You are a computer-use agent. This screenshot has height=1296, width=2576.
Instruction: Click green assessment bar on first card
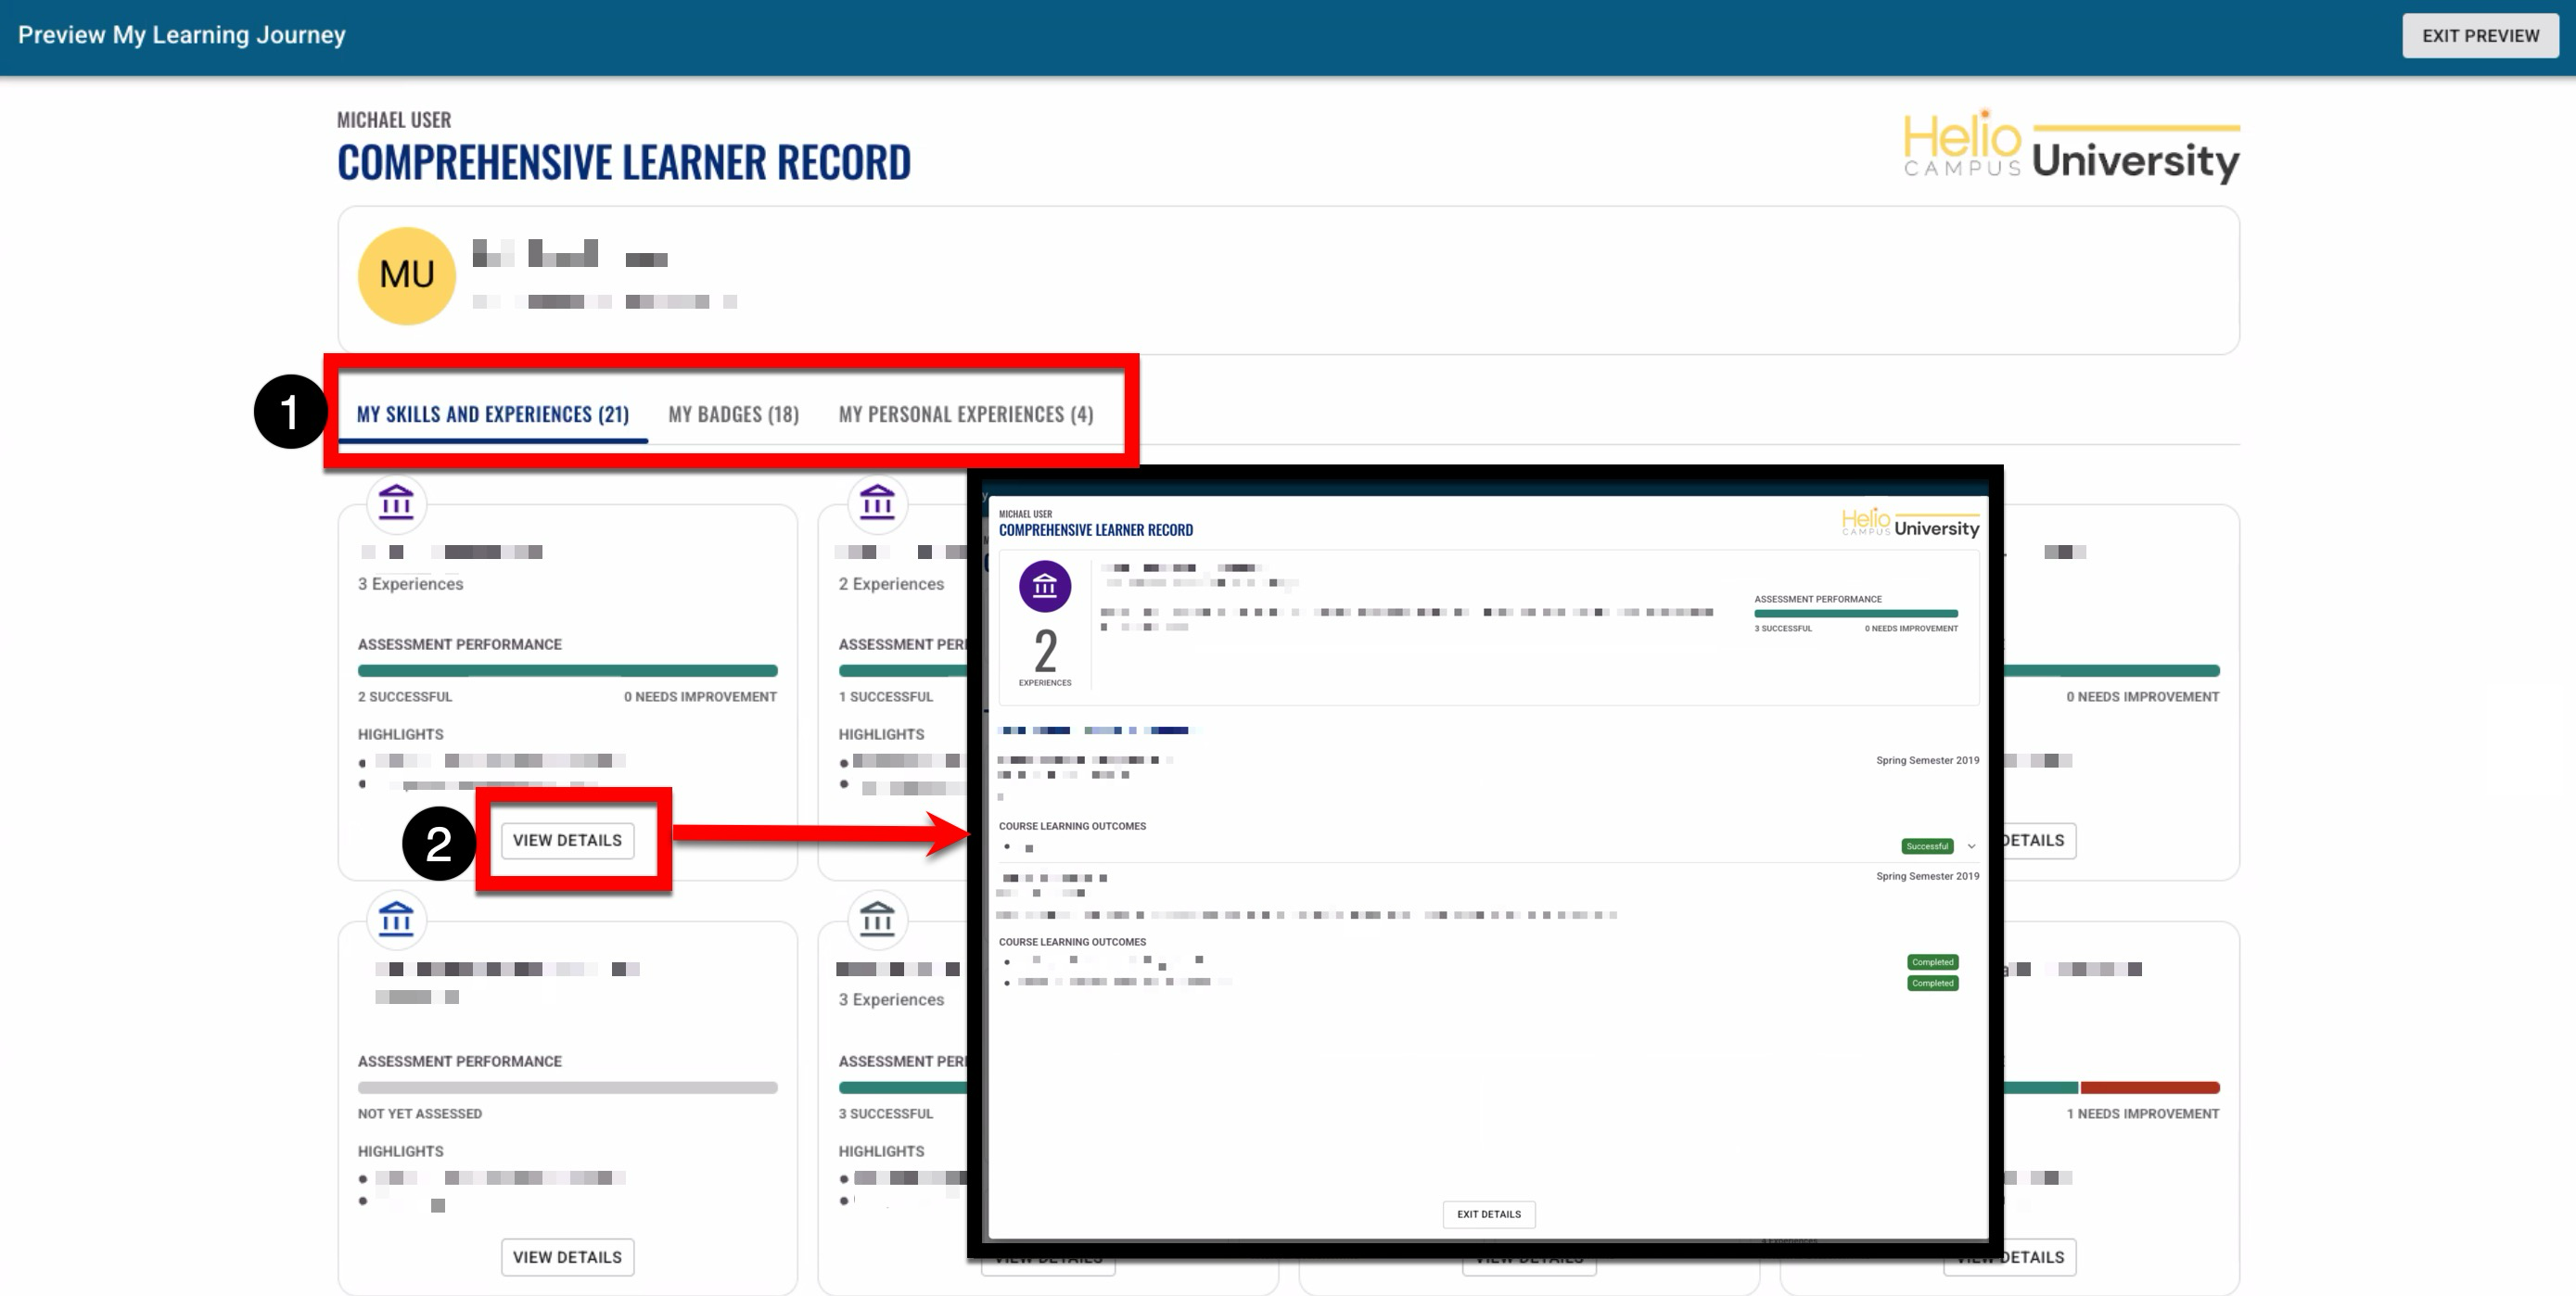pos(567,670)
